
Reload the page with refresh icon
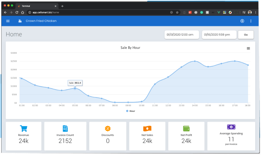(17, 12)
